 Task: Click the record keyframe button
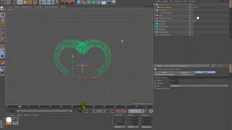[117, 111]
